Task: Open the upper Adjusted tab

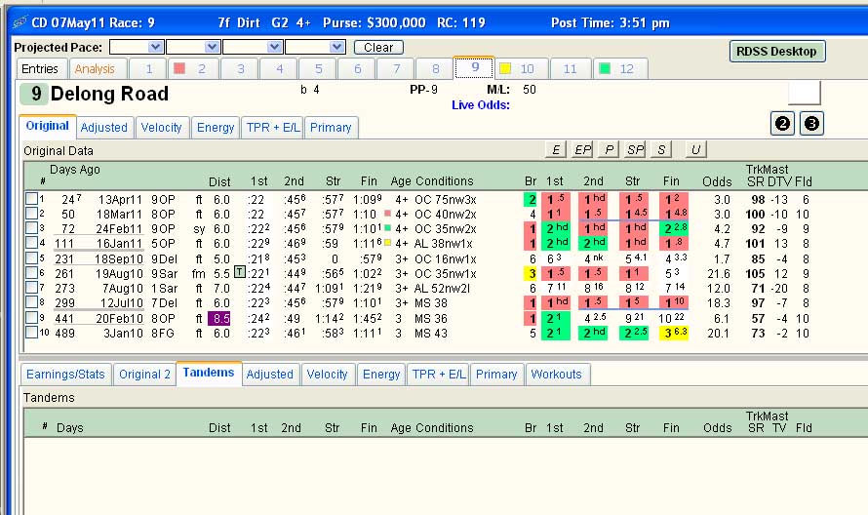Action: coord(104,128)
